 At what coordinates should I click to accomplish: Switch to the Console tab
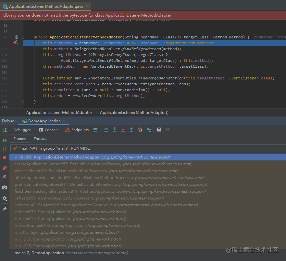coord(49,130)
